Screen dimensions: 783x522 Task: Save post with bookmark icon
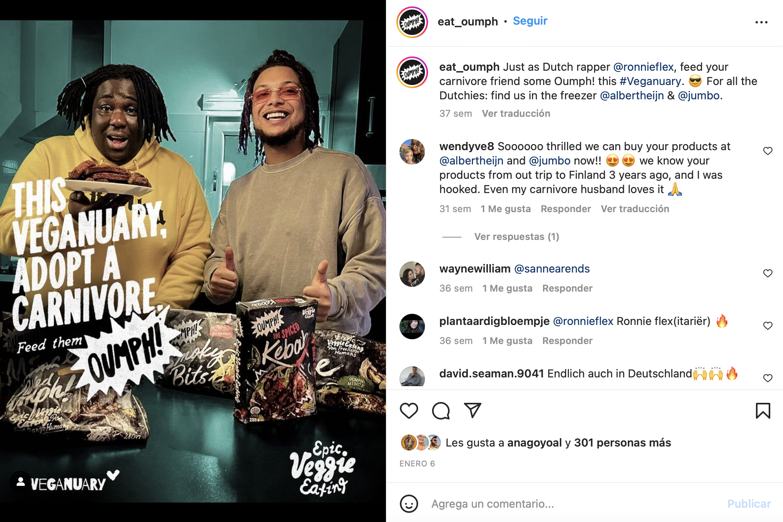point(763,411)
